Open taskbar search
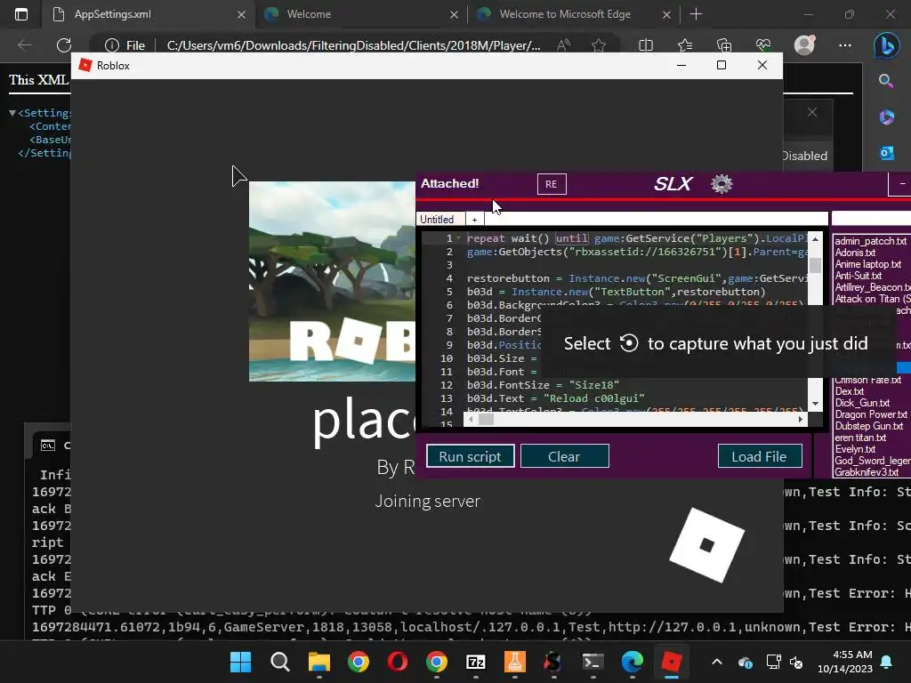Viewport: 911px width, 683px height. 280,662
